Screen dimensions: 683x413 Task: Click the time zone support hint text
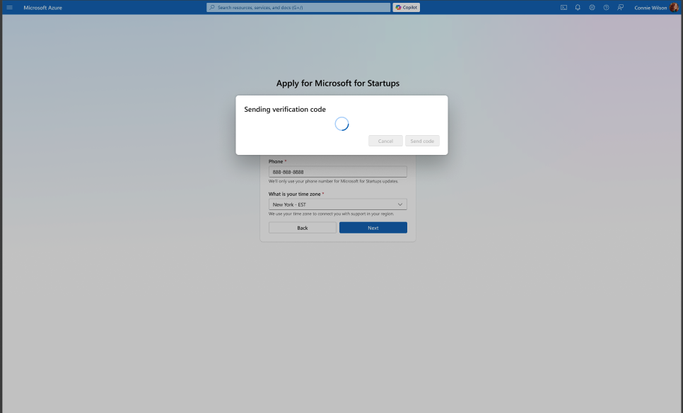331,214
